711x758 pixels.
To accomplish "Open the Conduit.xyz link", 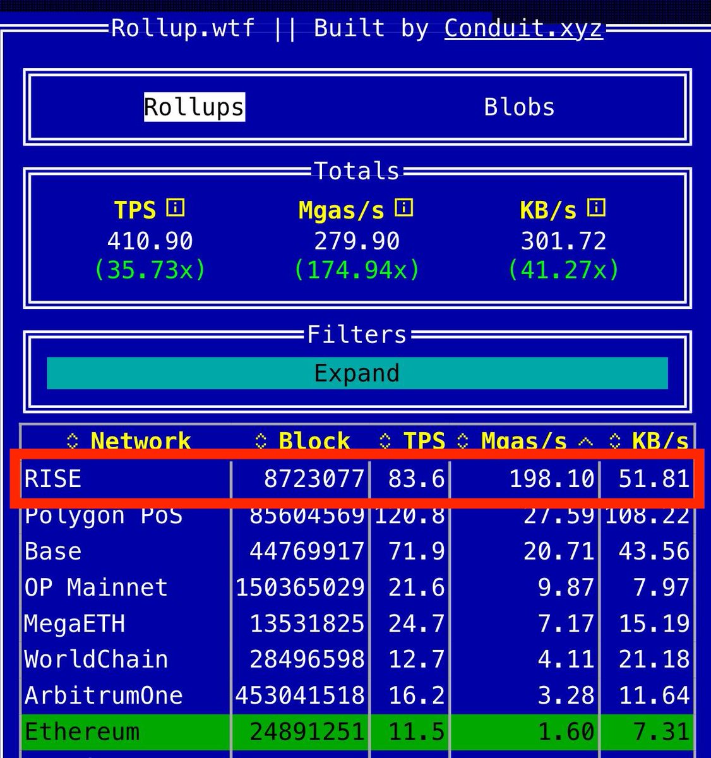I will tap(523, 28).
